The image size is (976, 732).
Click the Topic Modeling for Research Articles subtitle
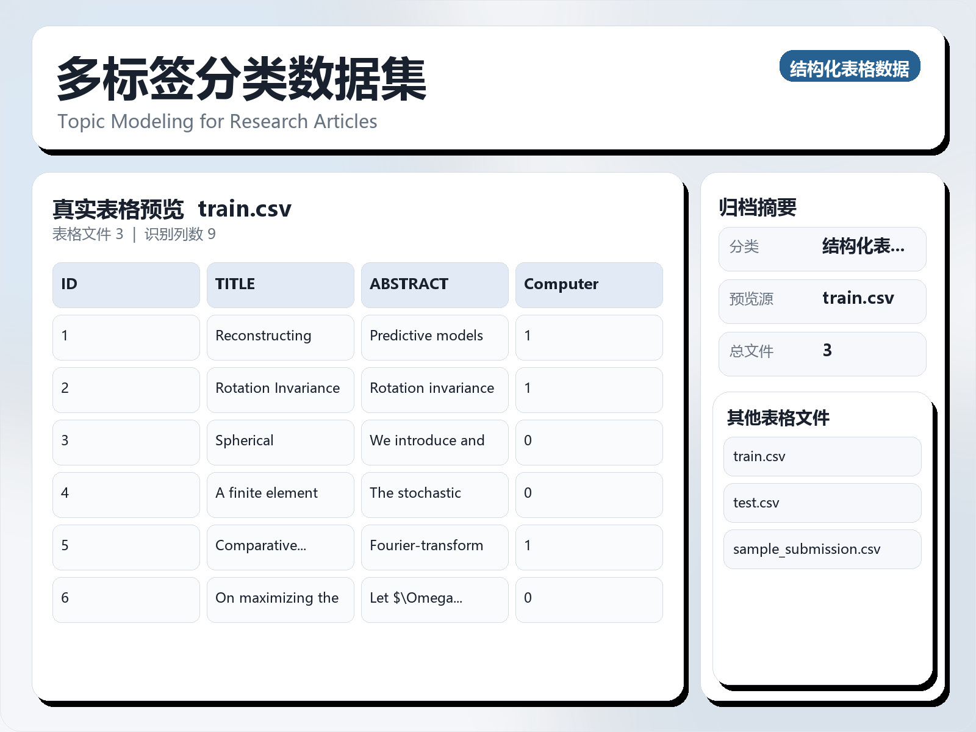[x=217, y=121]
